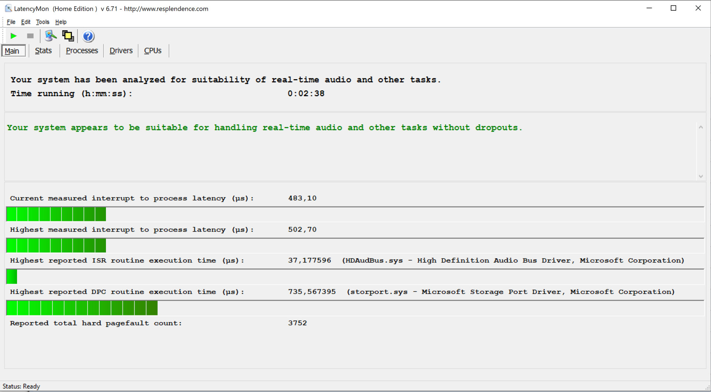Close the LatencyMon window

[x=698, y=8]
